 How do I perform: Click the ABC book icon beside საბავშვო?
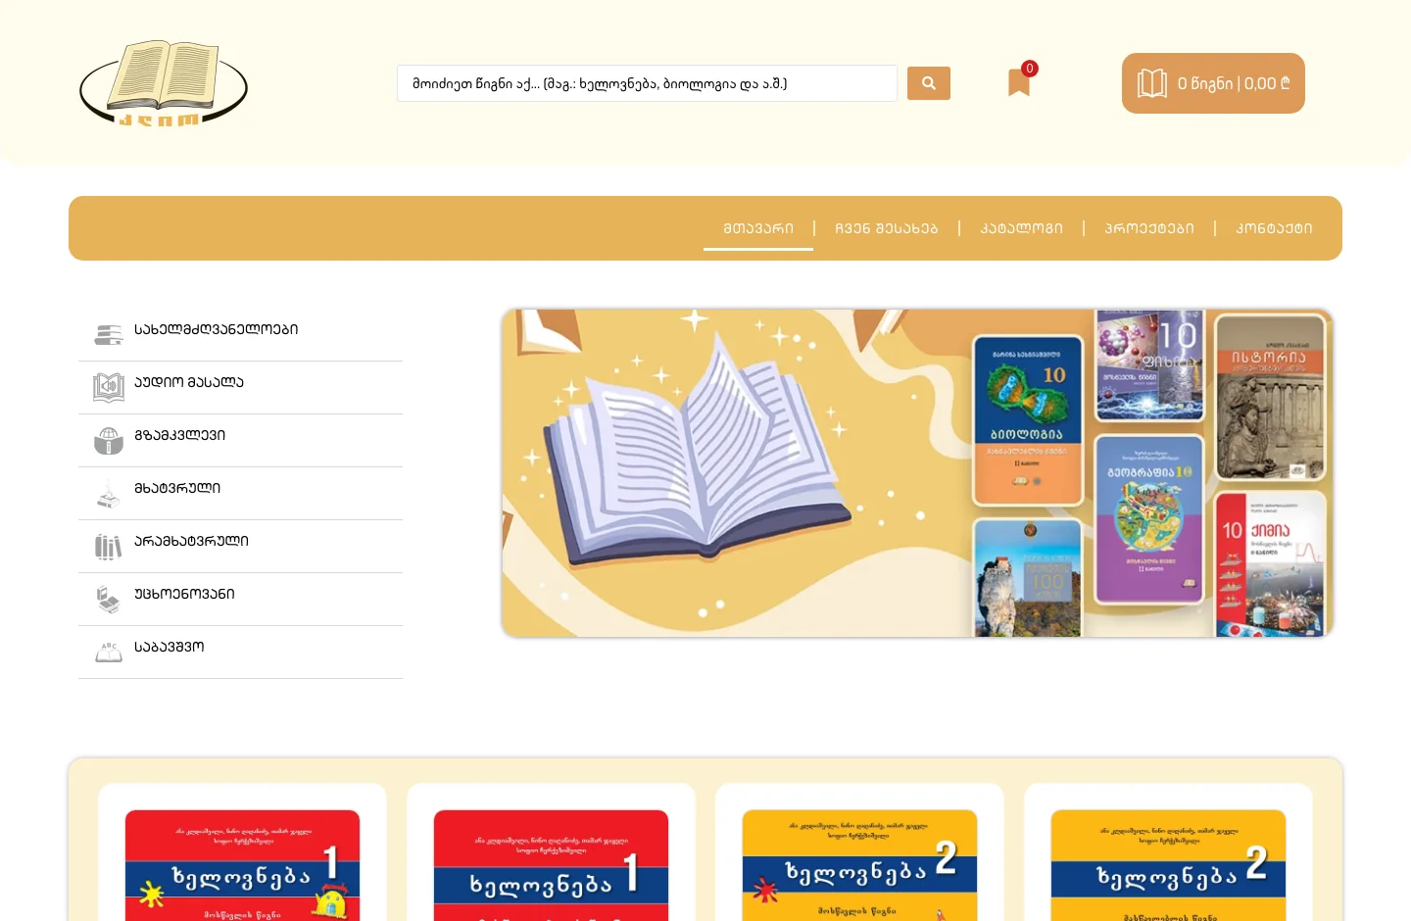pyautogui.click(x=109, y=653)
